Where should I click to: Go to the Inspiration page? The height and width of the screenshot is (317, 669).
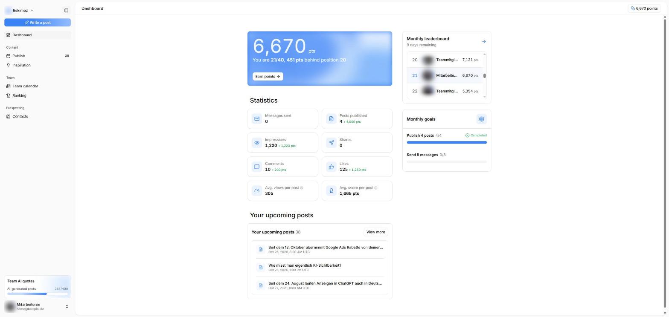click(x=38, y=65)
